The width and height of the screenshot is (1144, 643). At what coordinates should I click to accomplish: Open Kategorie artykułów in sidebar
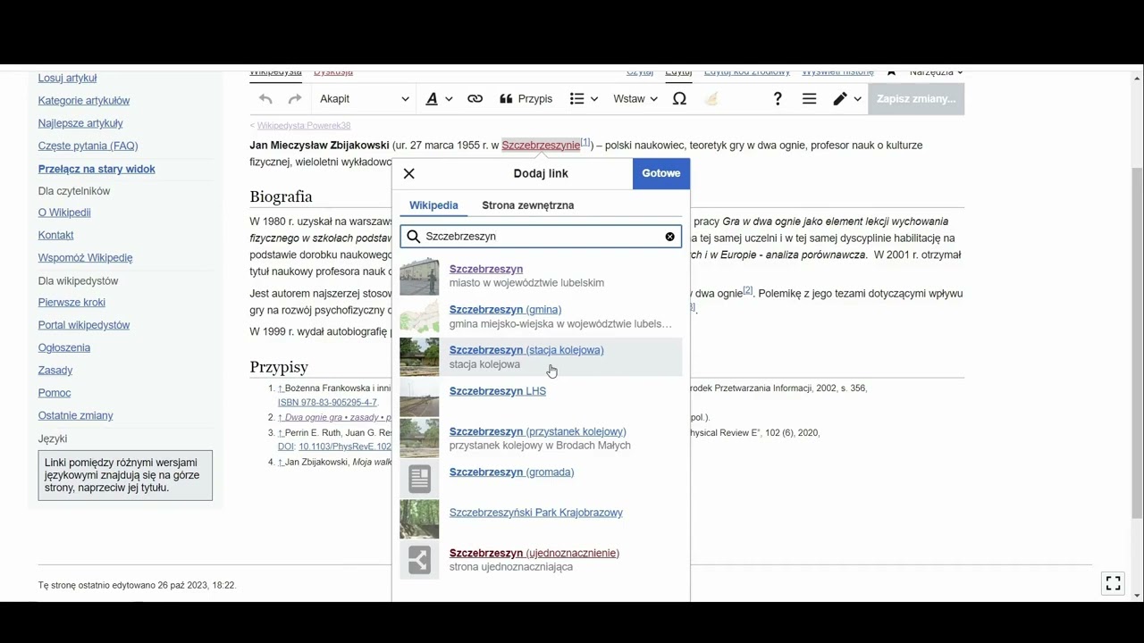[84, 101]
